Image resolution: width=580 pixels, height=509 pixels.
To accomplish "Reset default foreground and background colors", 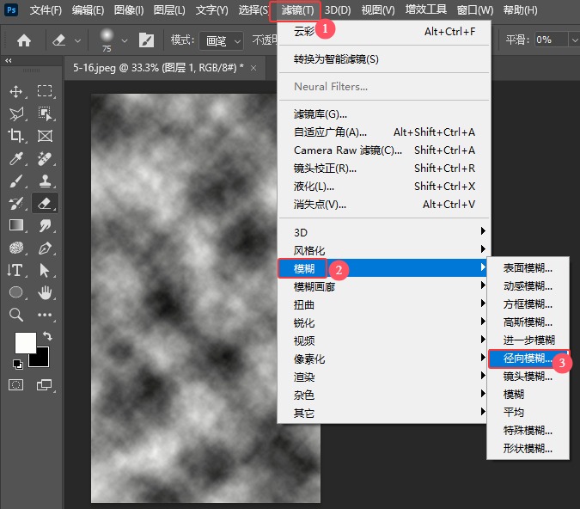I will click(x=18, y=365).
